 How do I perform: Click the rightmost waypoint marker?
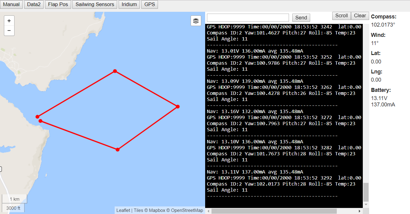pos(178,106)
